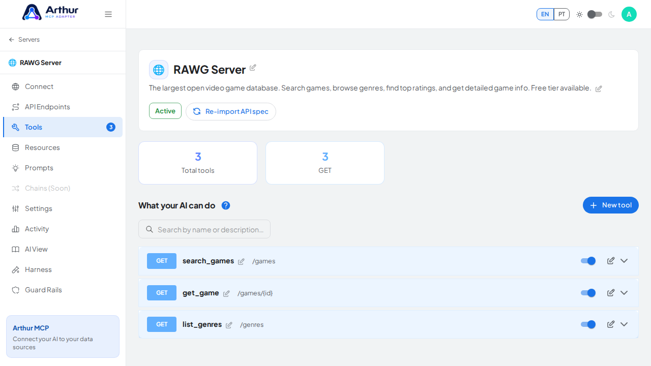
Task: Toggle the search_games tool switch
Action: coord(588,261)
